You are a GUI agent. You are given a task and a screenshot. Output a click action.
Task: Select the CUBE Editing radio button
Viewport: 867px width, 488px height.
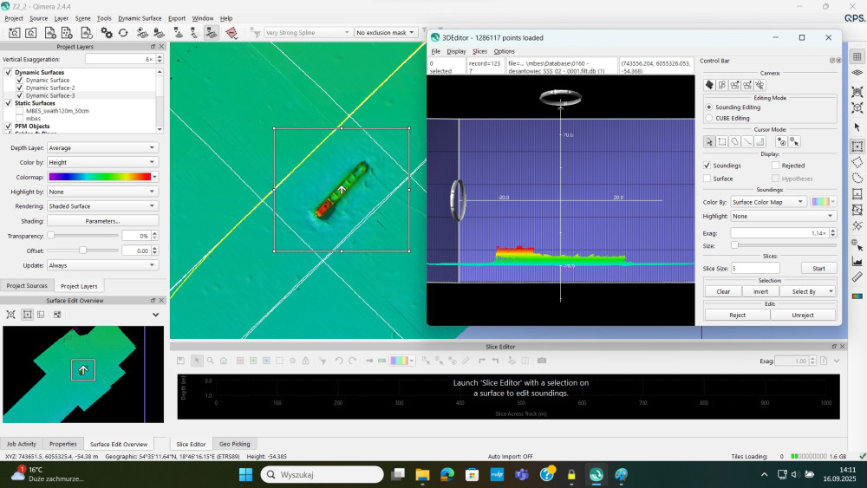(x=709, y=118)
